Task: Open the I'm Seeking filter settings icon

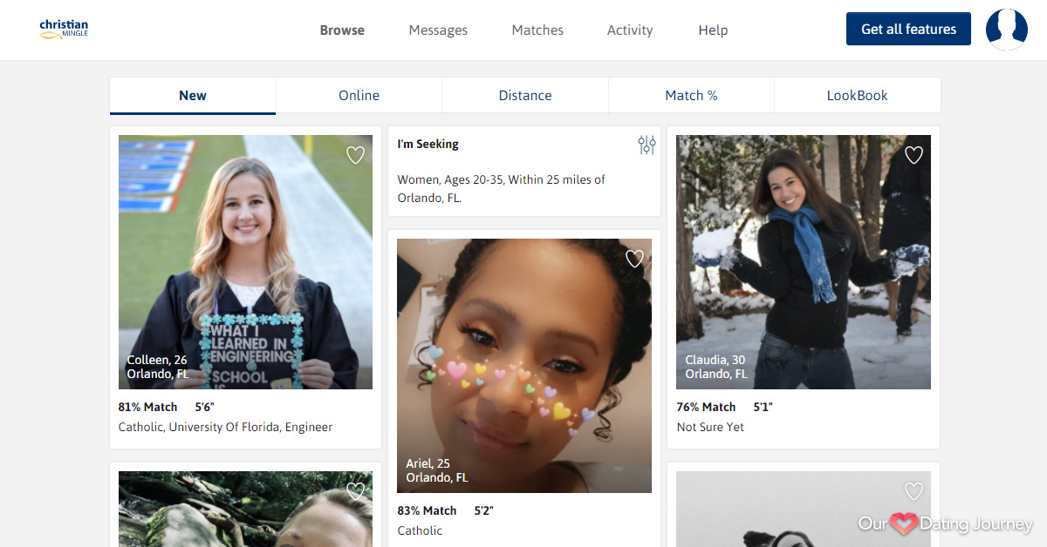Action: tap(647, 145)
